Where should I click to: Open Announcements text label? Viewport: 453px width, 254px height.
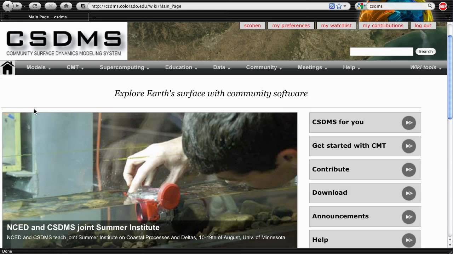(340, 216)
